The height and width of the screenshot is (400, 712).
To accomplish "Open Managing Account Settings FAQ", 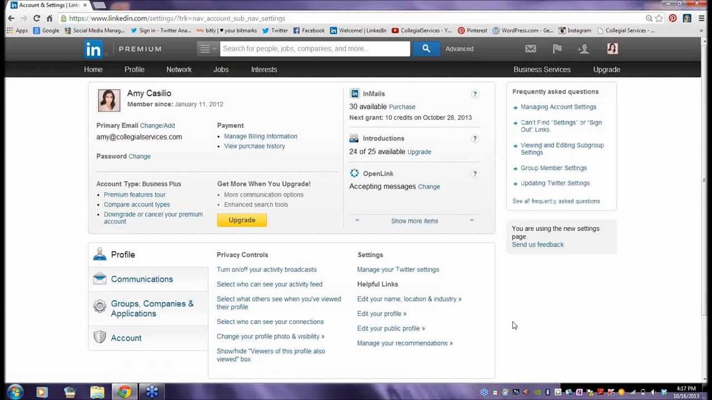I will point(558,107).
